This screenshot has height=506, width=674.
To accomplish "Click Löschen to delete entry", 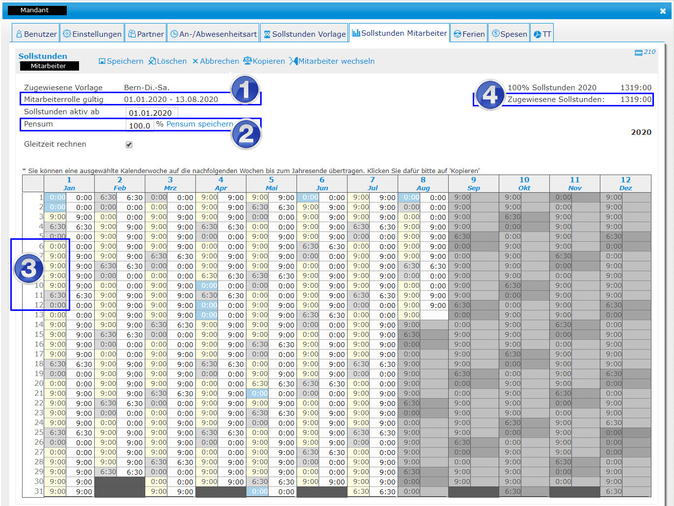I will (x=167, y=61).
